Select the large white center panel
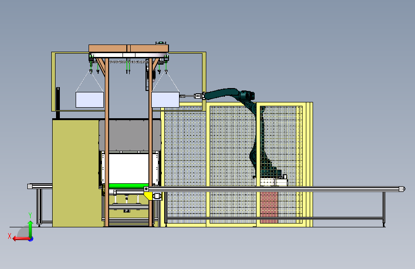This screenshot has width=415, height=269. [x=129, y=168]
